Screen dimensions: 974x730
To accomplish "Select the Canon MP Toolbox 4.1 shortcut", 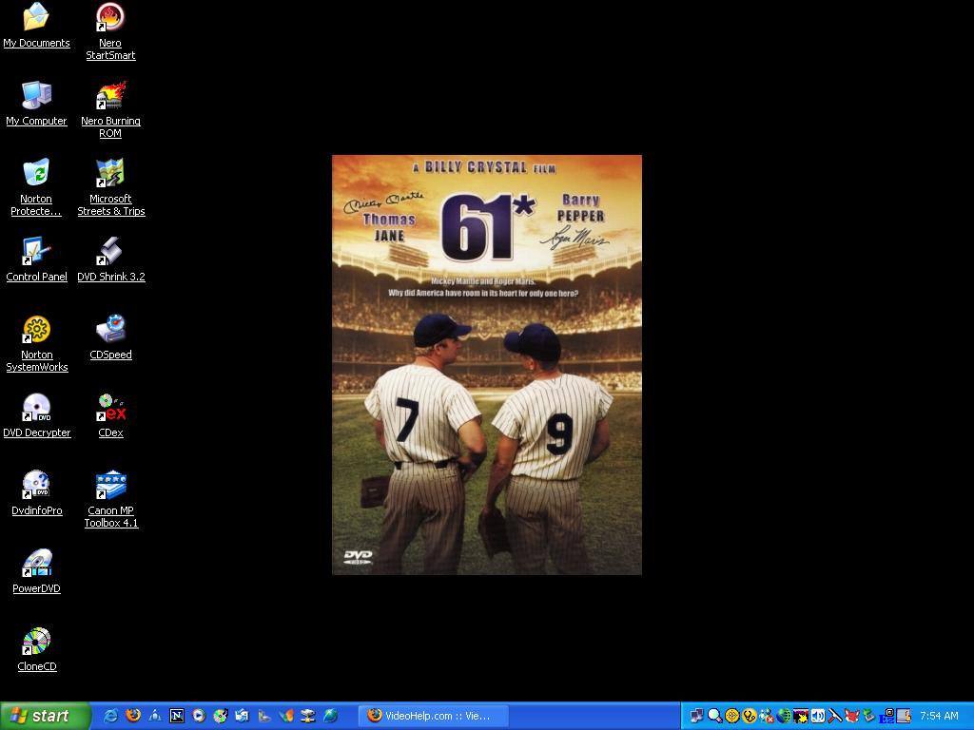I will (x=110, y=499).
